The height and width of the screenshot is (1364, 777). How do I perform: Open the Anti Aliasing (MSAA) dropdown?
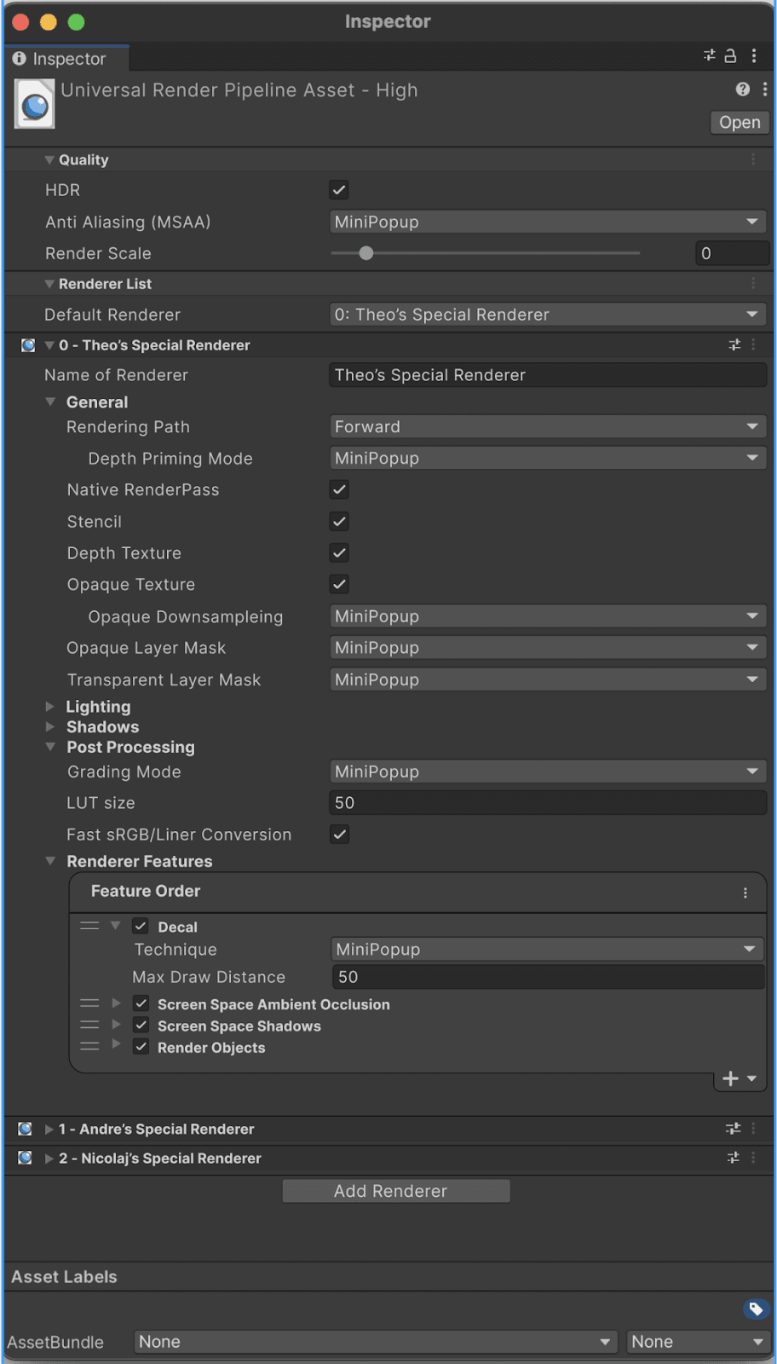548,222
